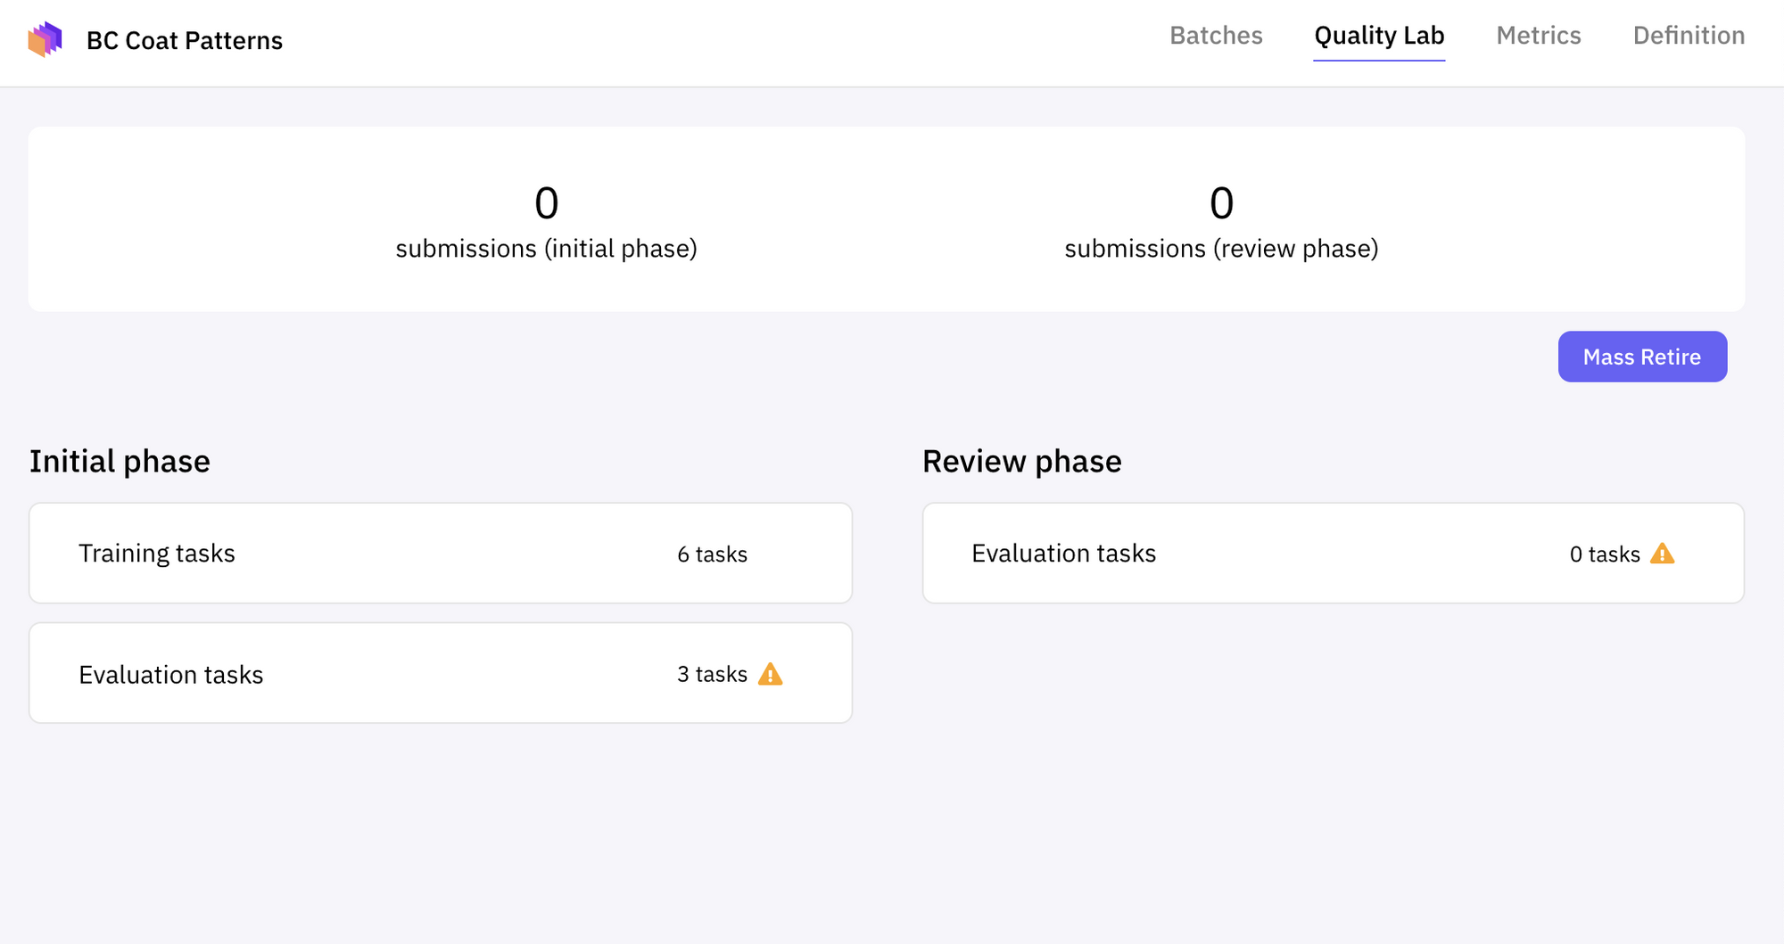Image resolution: width=1784 pixels, height=944 pixels.
Task: Open the Metrics tab
Action: (1538, 36)
